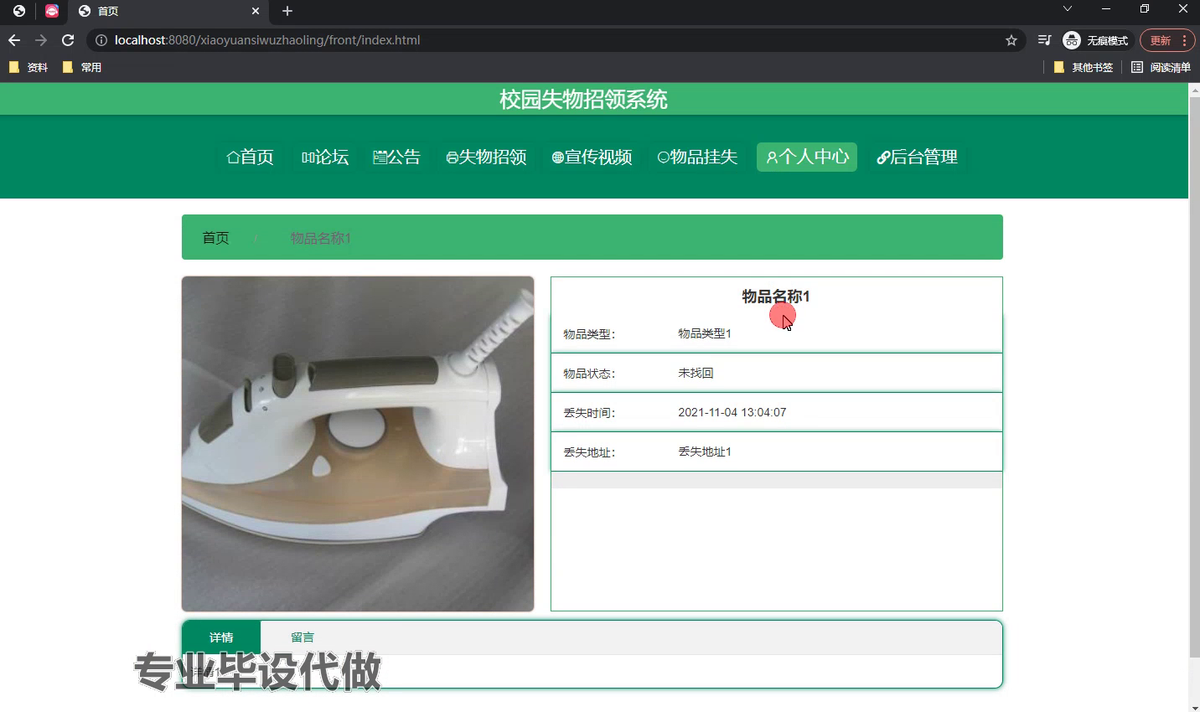Open 物品挂失 item loss report menu

pos(697,157)
